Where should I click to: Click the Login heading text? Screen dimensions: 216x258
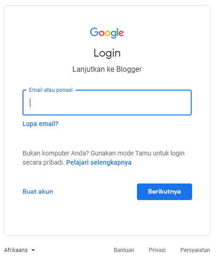pos(107,53)
